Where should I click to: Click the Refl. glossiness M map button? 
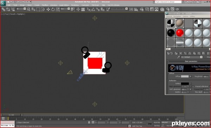pyautogui.click(x=190, y=89)
